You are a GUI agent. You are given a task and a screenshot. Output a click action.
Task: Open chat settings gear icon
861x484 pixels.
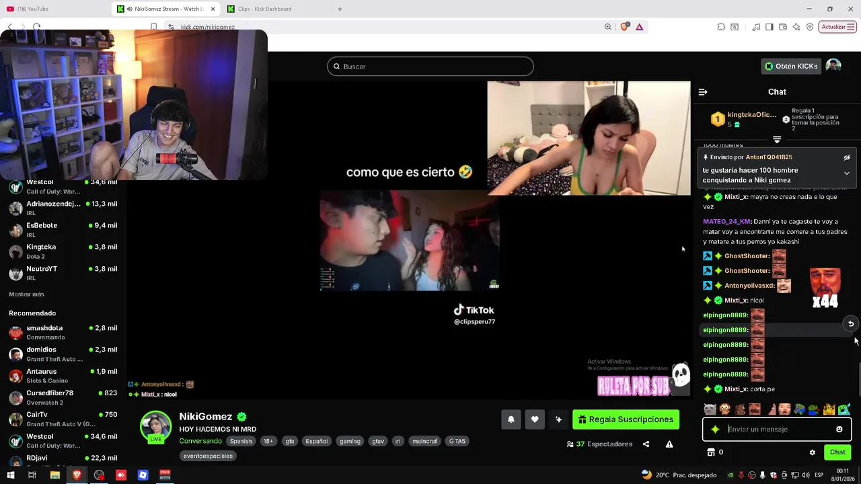tap(812, 452)
